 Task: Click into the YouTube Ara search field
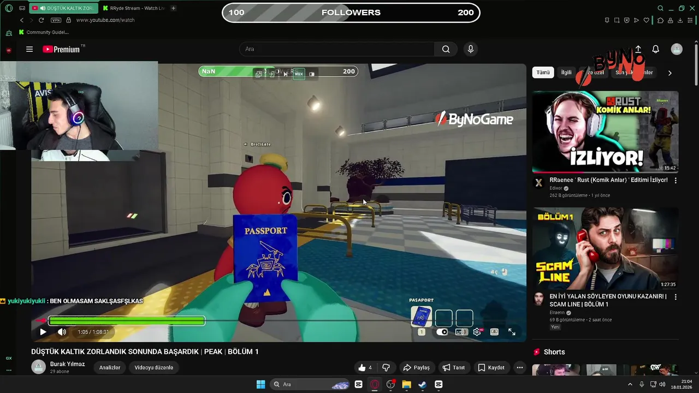click(x=337, y=49)
